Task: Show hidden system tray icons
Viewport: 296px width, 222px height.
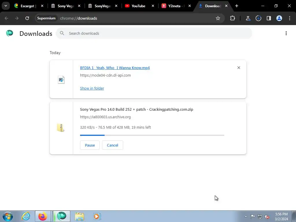Action: 246,217
